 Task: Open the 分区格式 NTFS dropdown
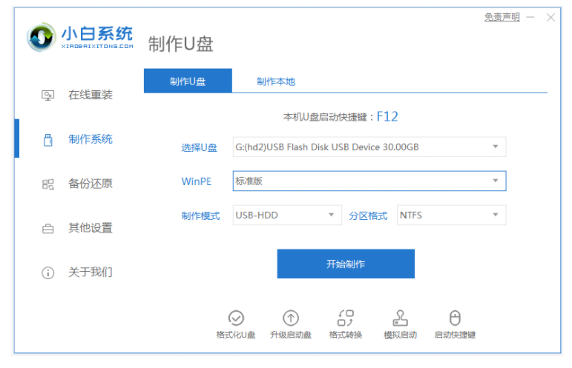click(451, 215)
